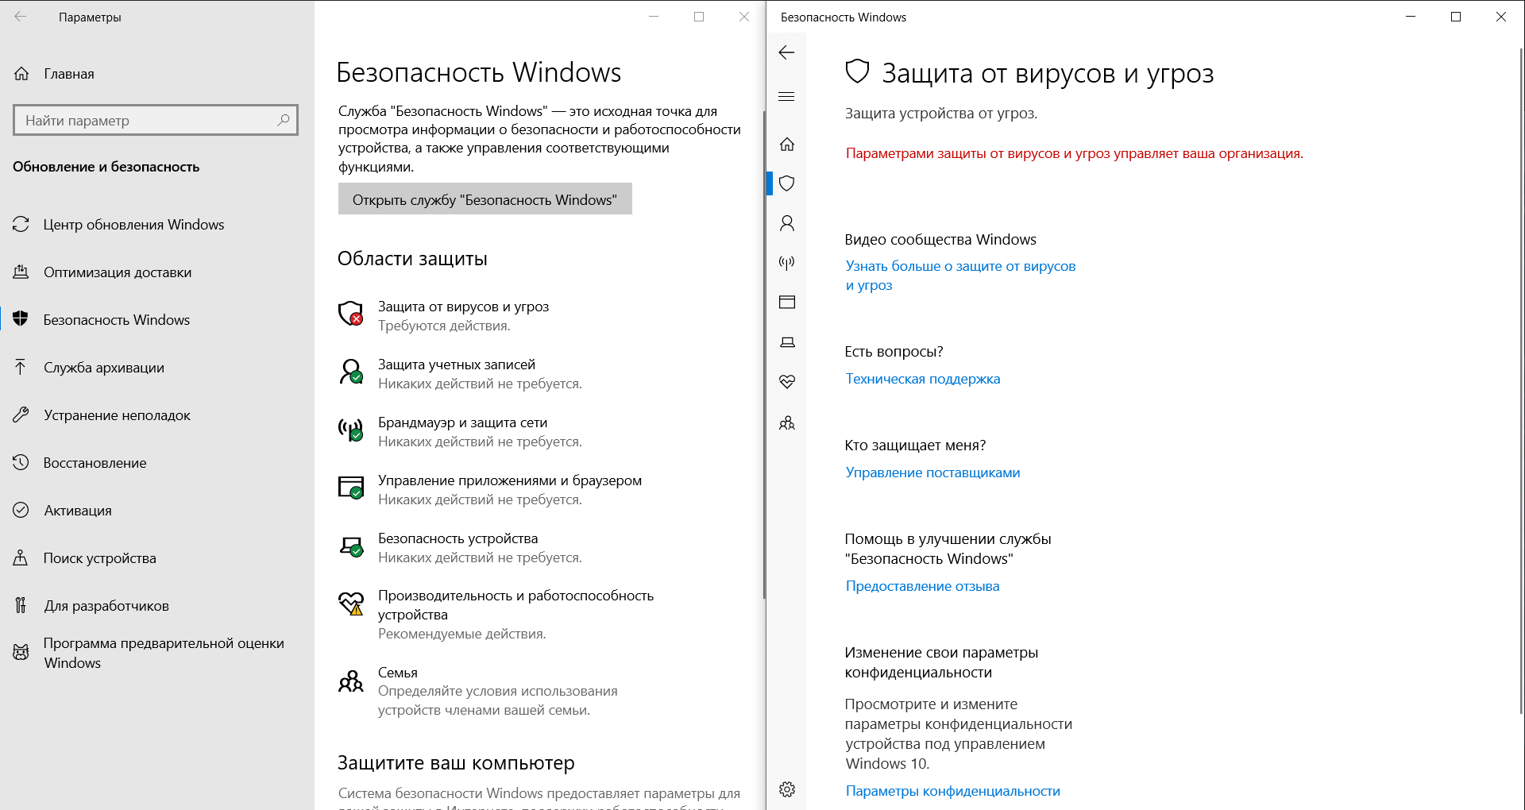Click the Программа предварительной оценки Windows icon
The width and height of the screenshot is (1525, 810).
(x=21, y=653)
